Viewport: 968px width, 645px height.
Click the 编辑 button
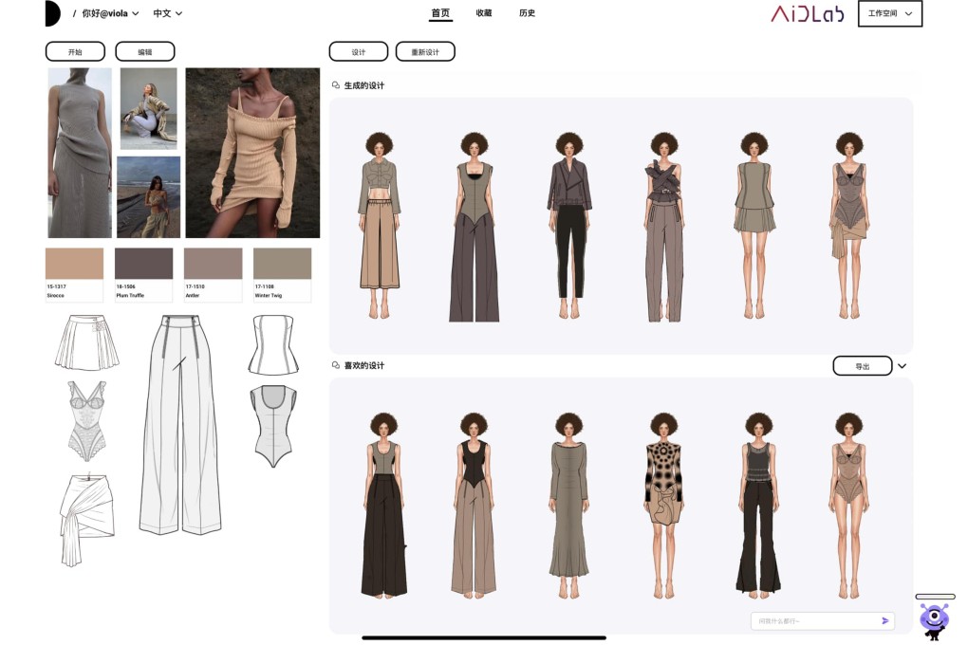pyautogui.click(x=145, y=51)
